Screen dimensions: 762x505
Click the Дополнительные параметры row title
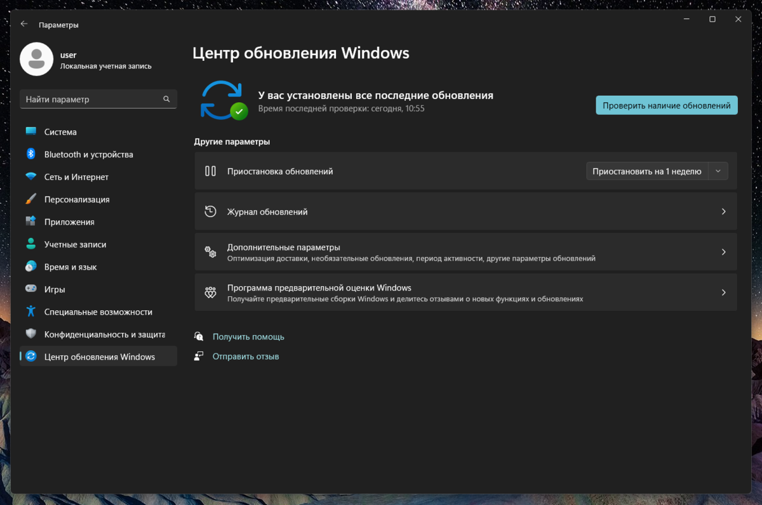284,247
